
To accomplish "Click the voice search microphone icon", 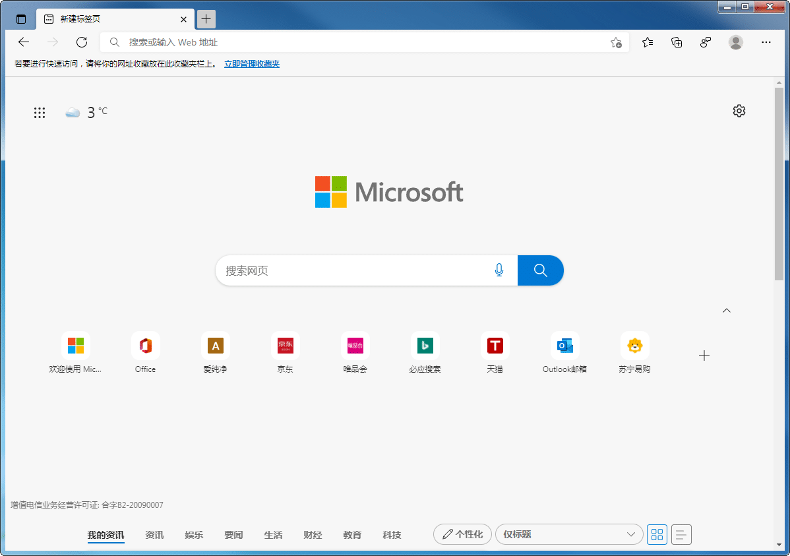I will coord(499,270).
